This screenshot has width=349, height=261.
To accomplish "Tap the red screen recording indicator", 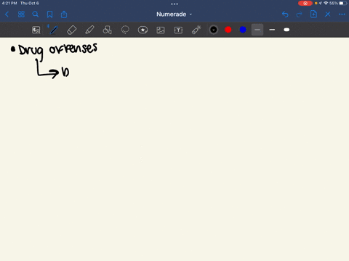I will coord(305,3).
